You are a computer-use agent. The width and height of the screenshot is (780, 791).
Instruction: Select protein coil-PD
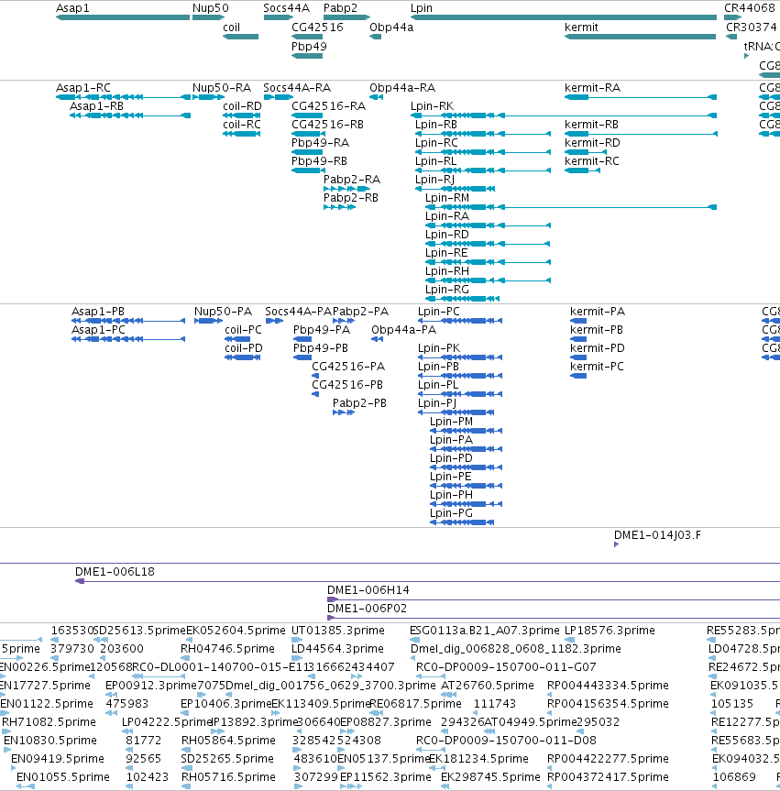point(243,357)
